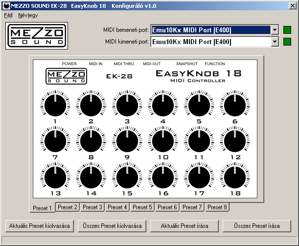Click knob 13 in the bottom row
This screenshot has width=299, height=246.
coord(55,177)
